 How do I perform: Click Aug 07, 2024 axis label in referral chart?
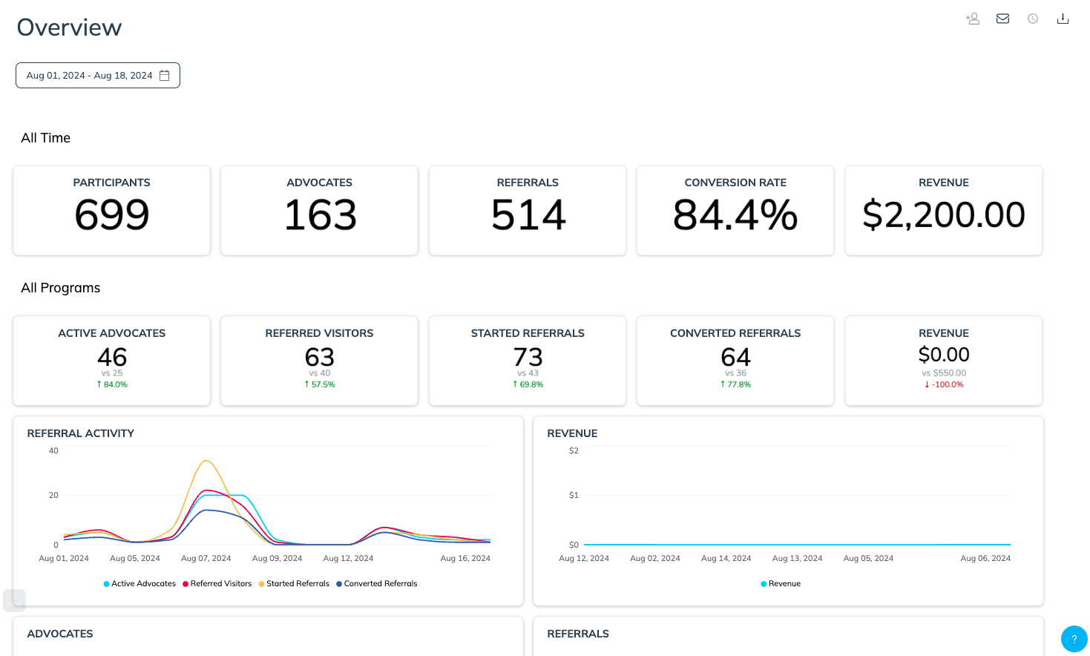tap(206, 558)
